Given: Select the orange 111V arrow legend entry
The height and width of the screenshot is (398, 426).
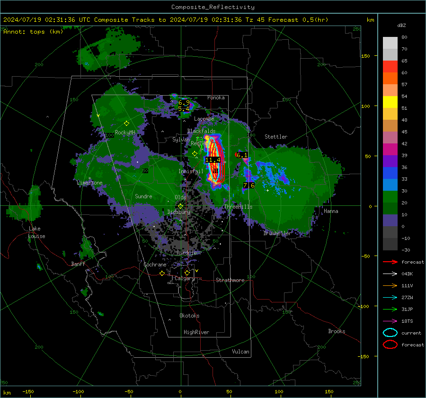Looking at the screenshot, I should tap(390, 285).
